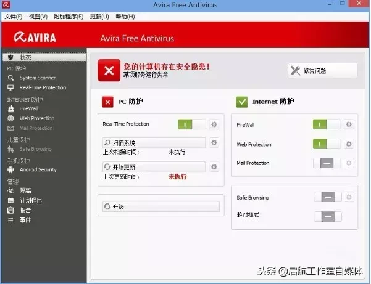
Task: Open 隔离 sidebar entry text
Action: (25, 190)
